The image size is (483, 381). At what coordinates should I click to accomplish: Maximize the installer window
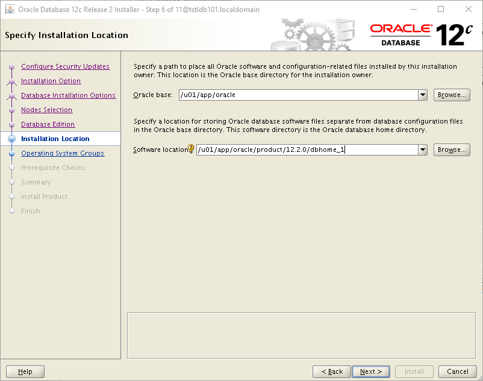coord(441,9)
